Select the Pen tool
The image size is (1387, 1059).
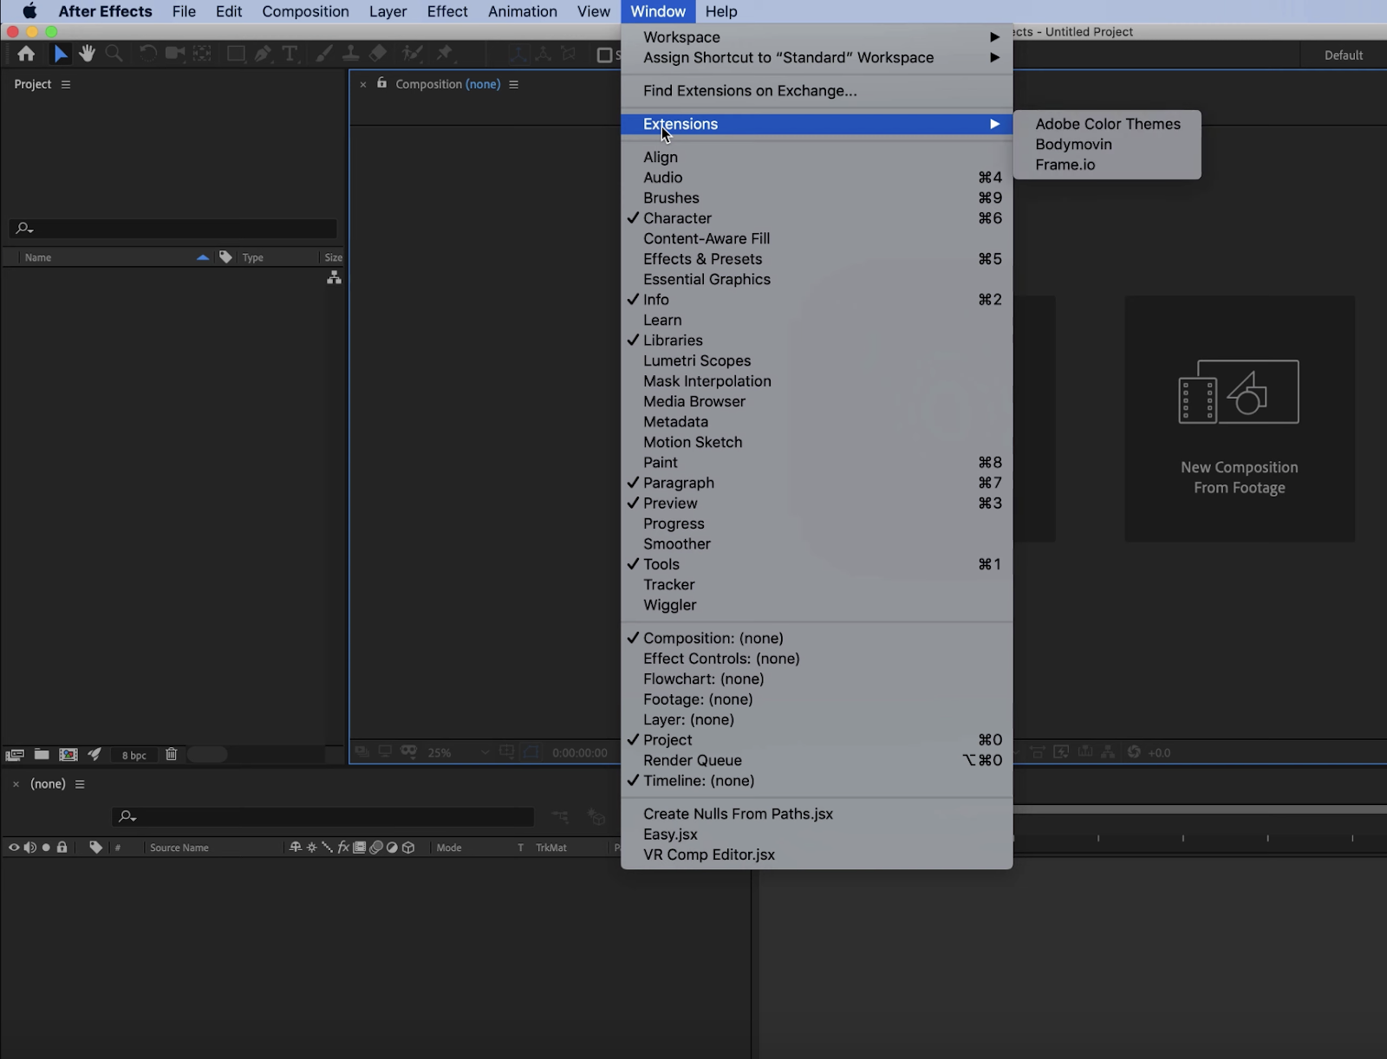point(263,54)
